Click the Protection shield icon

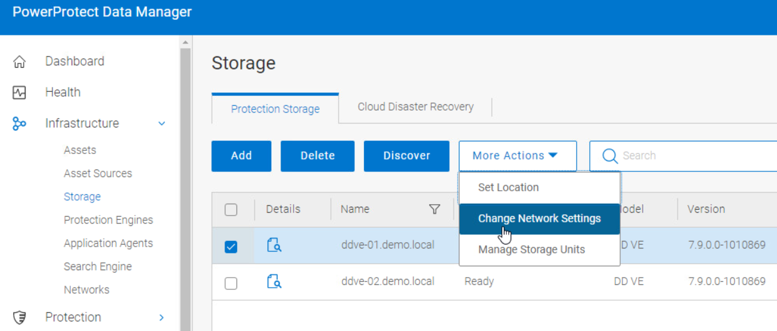pyautogui.click(x=19, y=317)
